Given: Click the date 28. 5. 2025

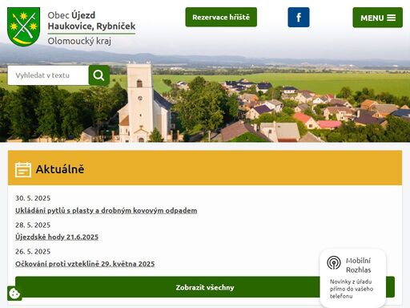Looking at the screenshot, I should [x=33, y=225].
